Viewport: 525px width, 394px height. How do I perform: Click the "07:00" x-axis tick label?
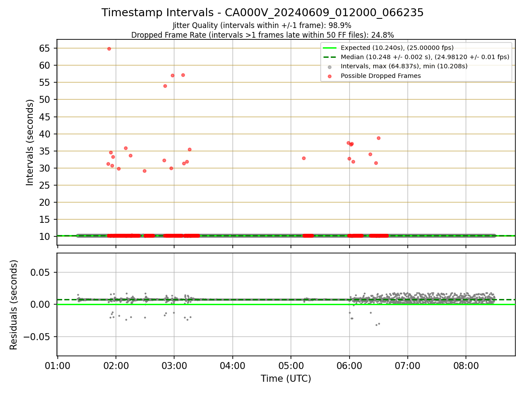tap(408, 365)
